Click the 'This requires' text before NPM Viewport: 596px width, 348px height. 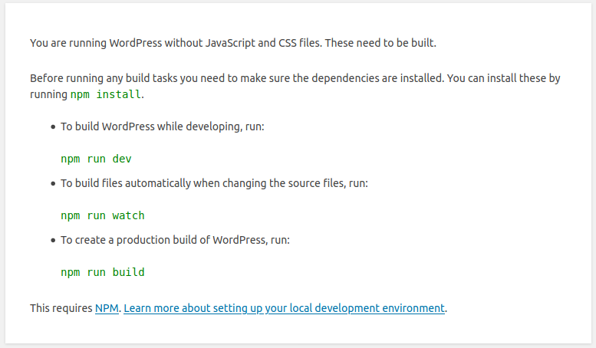tap(61, 308)
